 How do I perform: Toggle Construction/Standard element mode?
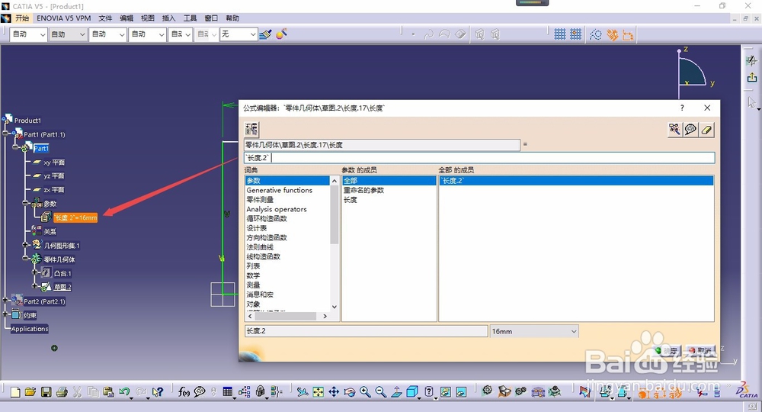596,34
